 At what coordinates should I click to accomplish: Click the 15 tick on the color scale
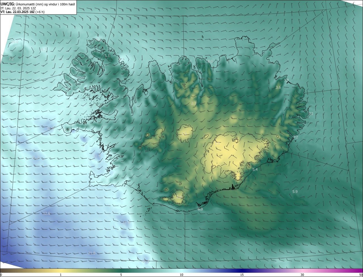242,275
